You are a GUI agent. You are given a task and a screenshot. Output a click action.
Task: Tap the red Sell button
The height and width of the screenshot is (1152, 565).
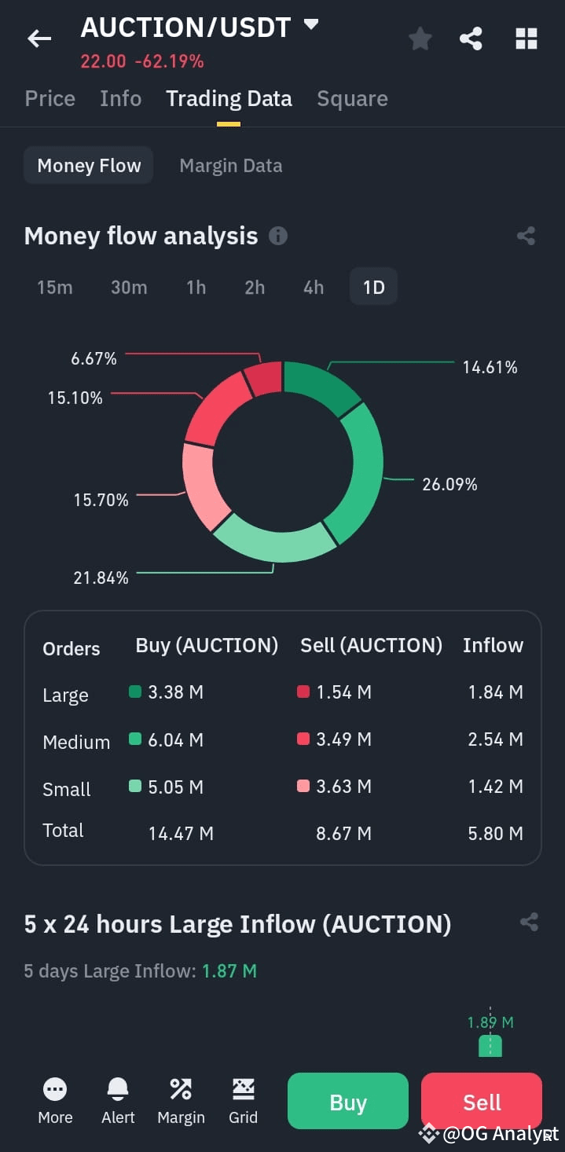[482, 1102]
